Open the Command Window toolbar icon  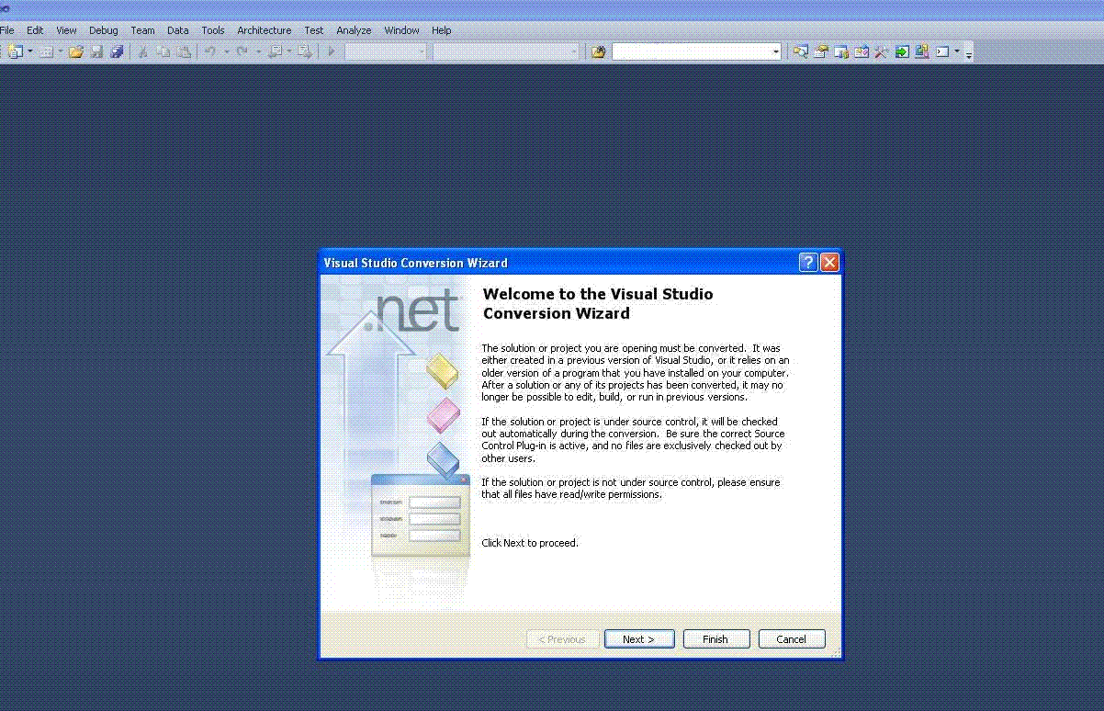pyautogui.click(x=942, y=51)
